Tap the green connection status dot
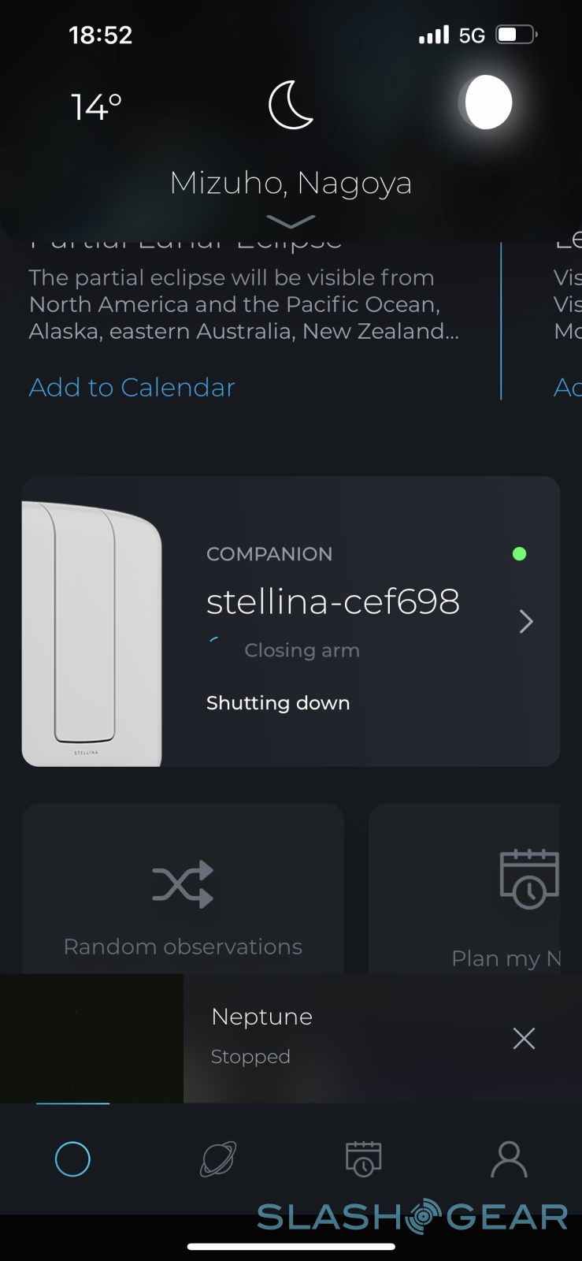The height and width of the screenshot is (1261, 582). tap(519, 554)
